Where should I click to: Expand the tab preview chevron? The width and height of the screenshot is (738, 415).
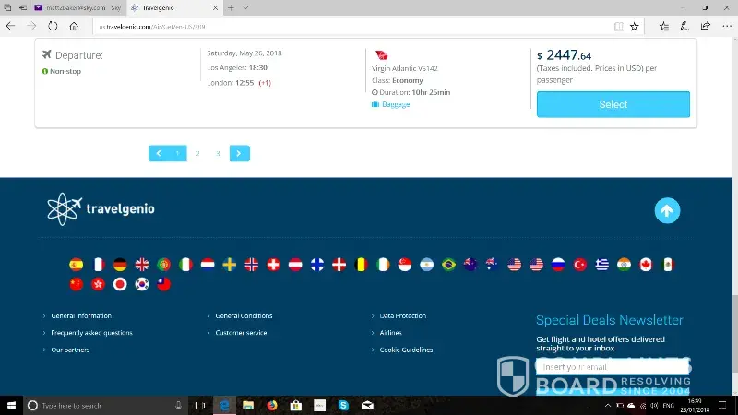click(245, 7)
